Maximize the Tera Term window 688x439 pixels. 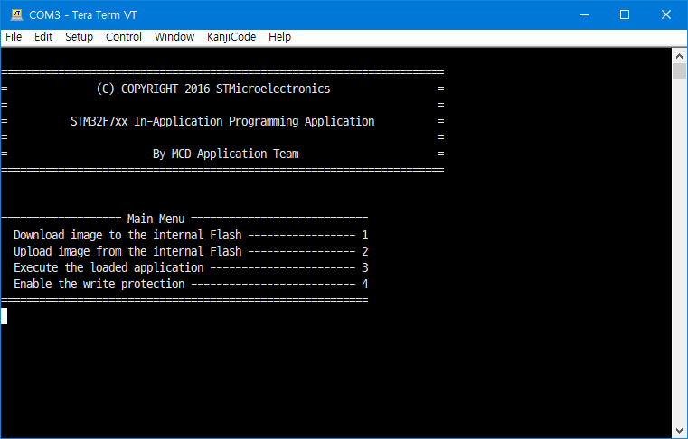coord(625,14)
